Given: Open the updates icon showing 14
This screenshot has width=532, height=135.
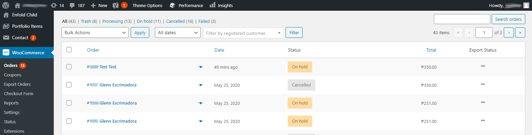Looking at the screenshot, I should 54,5.
